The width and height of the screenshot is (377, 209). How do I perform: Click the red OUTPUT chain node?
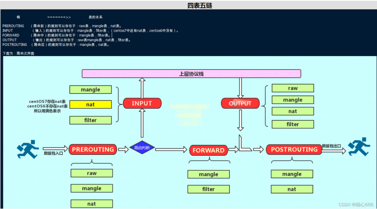(240, 103)
